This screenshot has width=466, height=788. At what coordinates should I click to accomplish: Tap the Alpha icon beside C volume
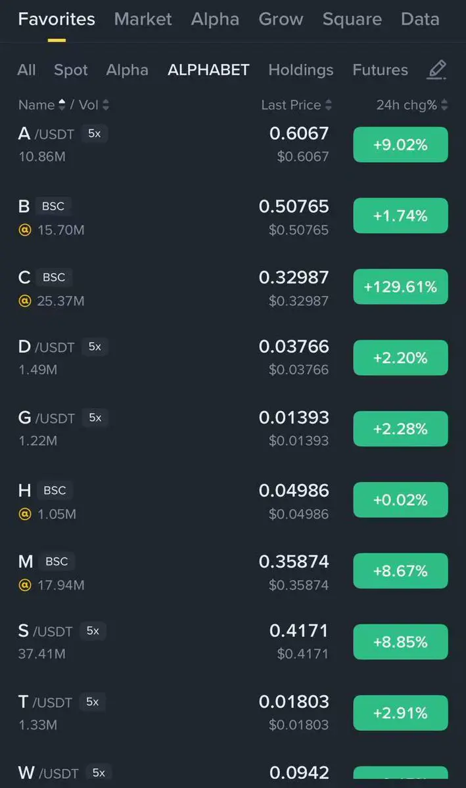[25, 301]
